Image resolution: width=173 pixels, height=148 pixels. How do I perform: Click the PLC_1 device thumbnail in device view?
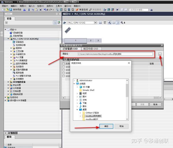point(68,30)
